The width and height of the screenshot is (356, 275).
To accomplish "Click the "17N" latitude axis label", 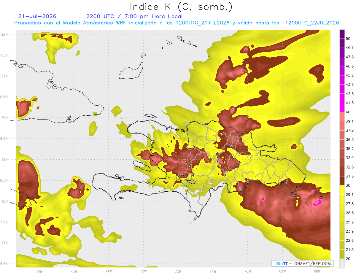I will click(5, 243).
